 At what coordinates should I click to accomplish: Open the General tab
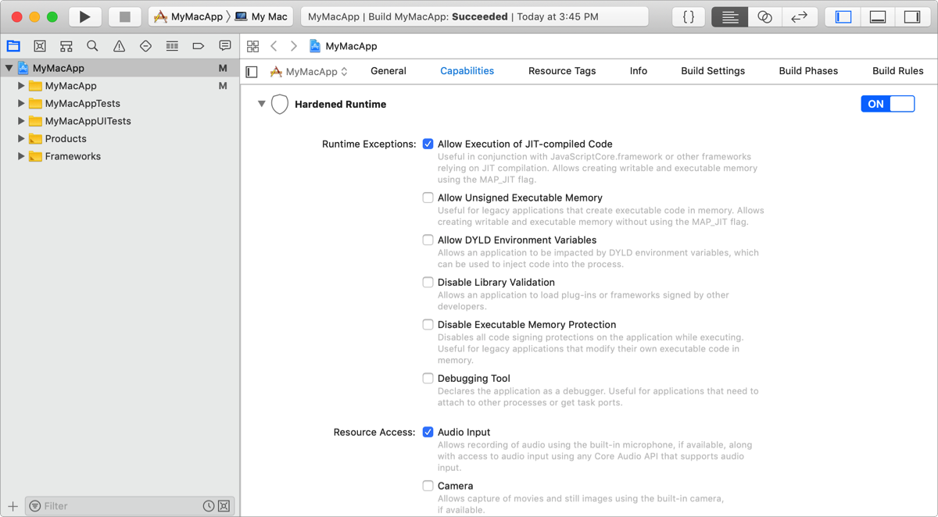[388, 71]
